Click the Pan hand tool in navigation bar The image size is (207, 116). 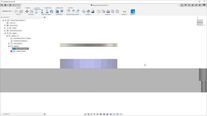pos(92,114)
